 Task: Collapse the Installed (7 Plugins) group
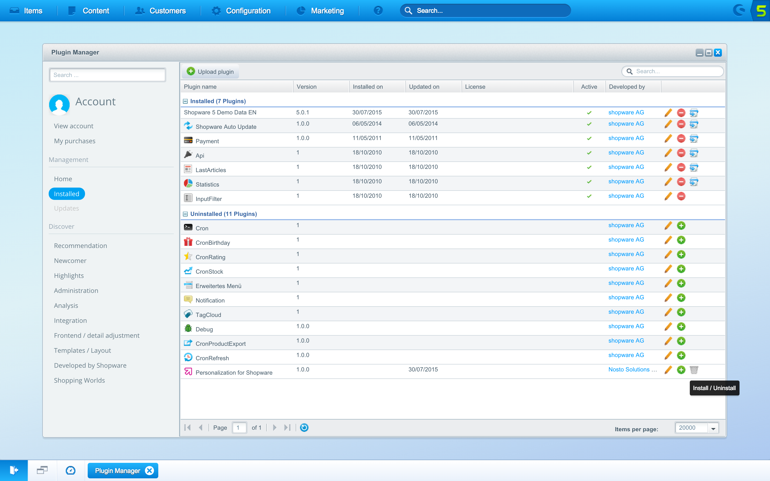(185, 101)
